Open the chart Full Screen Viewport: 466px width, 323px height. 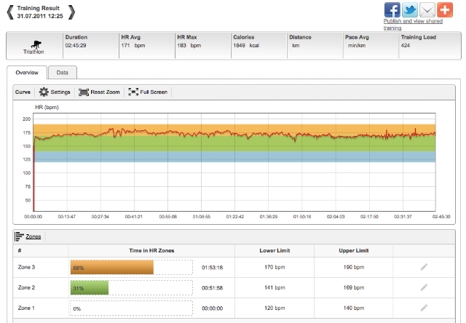(x=148, y=92)
